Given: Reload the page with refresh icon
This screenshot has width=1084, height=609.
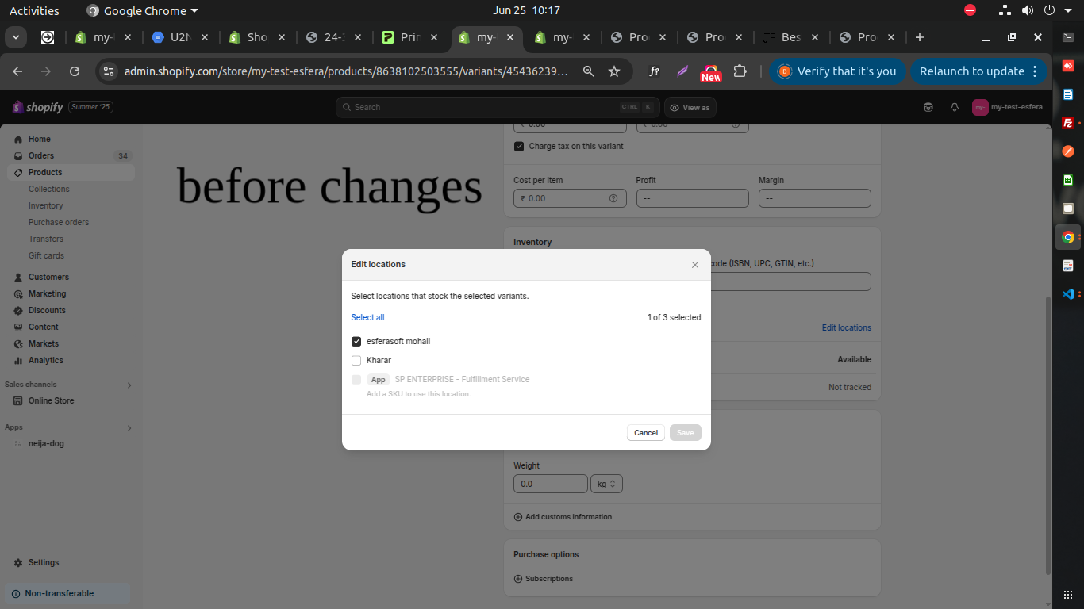Looking at the screenshot, I should point(75,71).
